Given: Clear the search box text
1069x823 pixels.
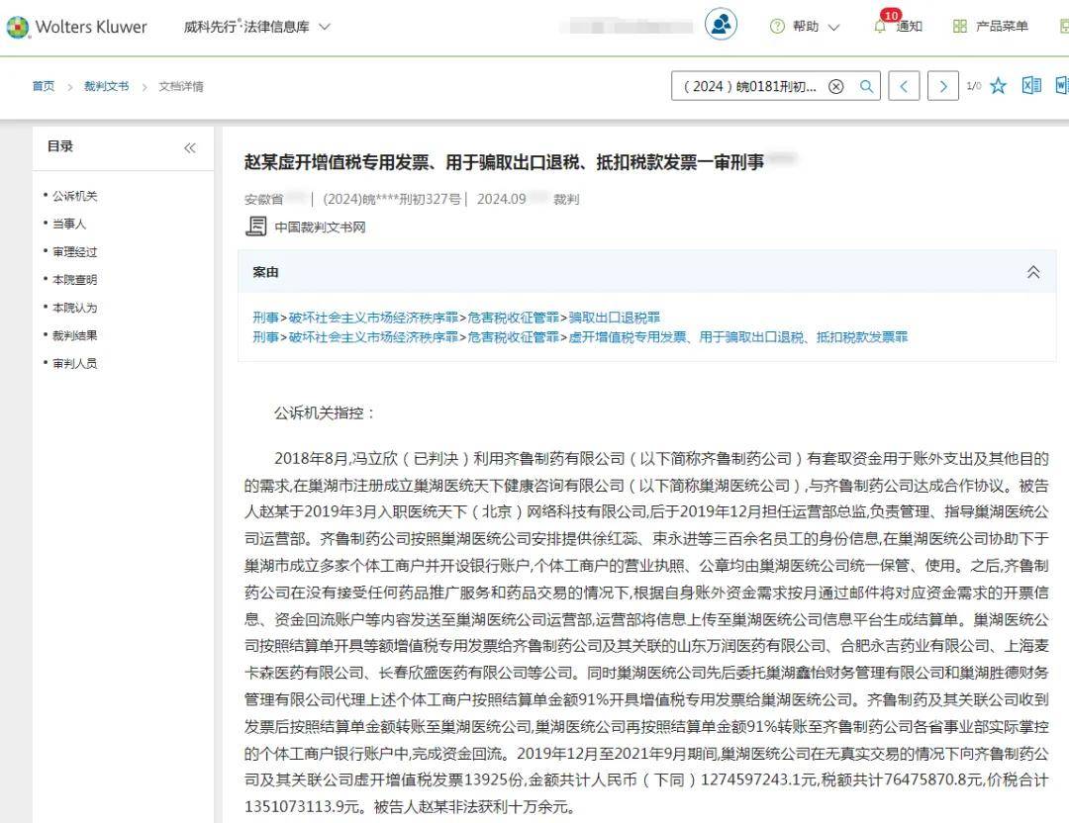Looking at the screenshot, I should tap(836, 86).
